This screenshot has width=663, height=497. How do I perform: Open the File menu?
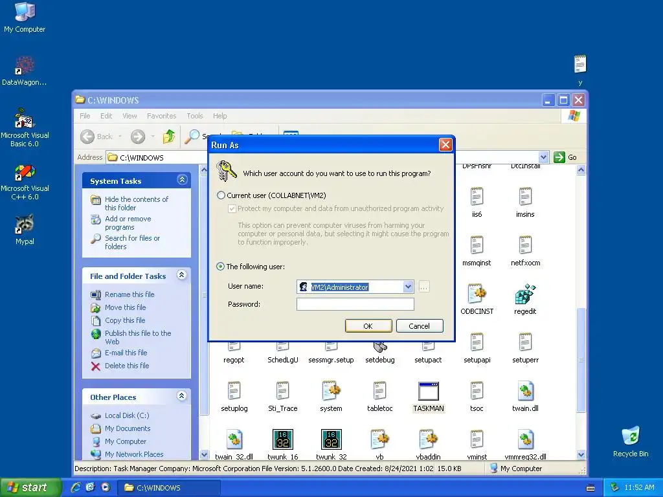[x=85, y=116]
